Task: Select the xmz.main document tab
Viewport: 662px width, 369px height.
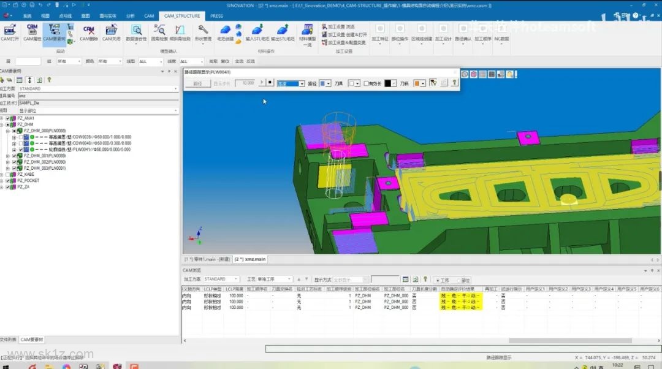Action: pos(250,259)
